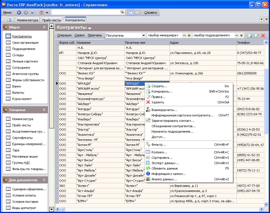Toggle the side panel view button

click(131, 12)
